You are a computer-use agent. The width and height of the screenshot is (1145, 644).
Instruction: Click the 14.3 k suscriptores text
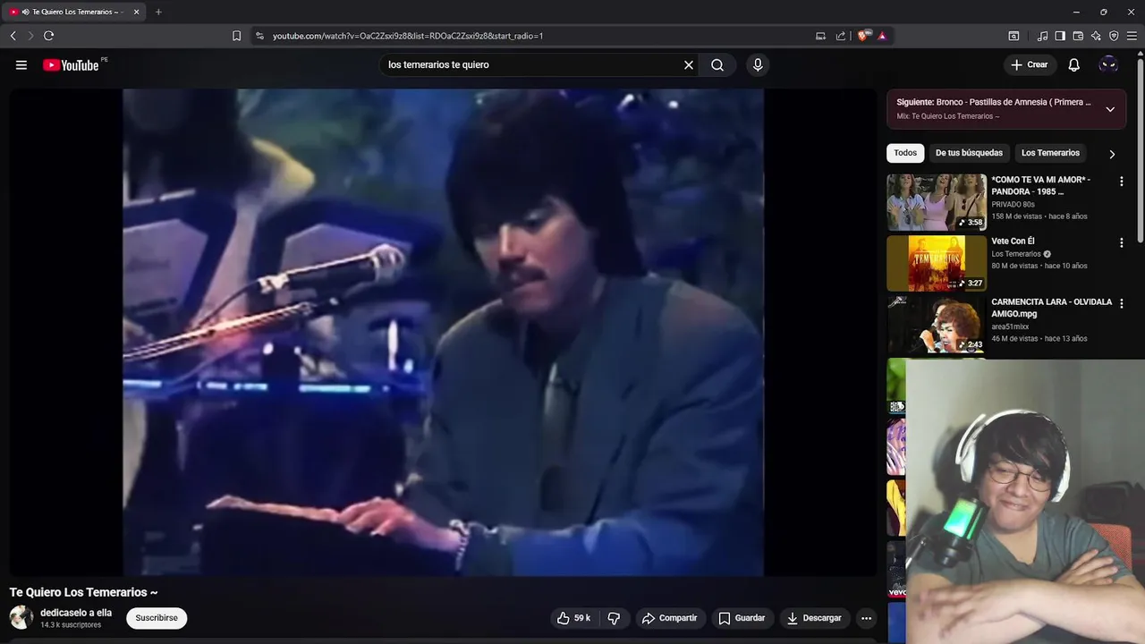click(71, 625)
